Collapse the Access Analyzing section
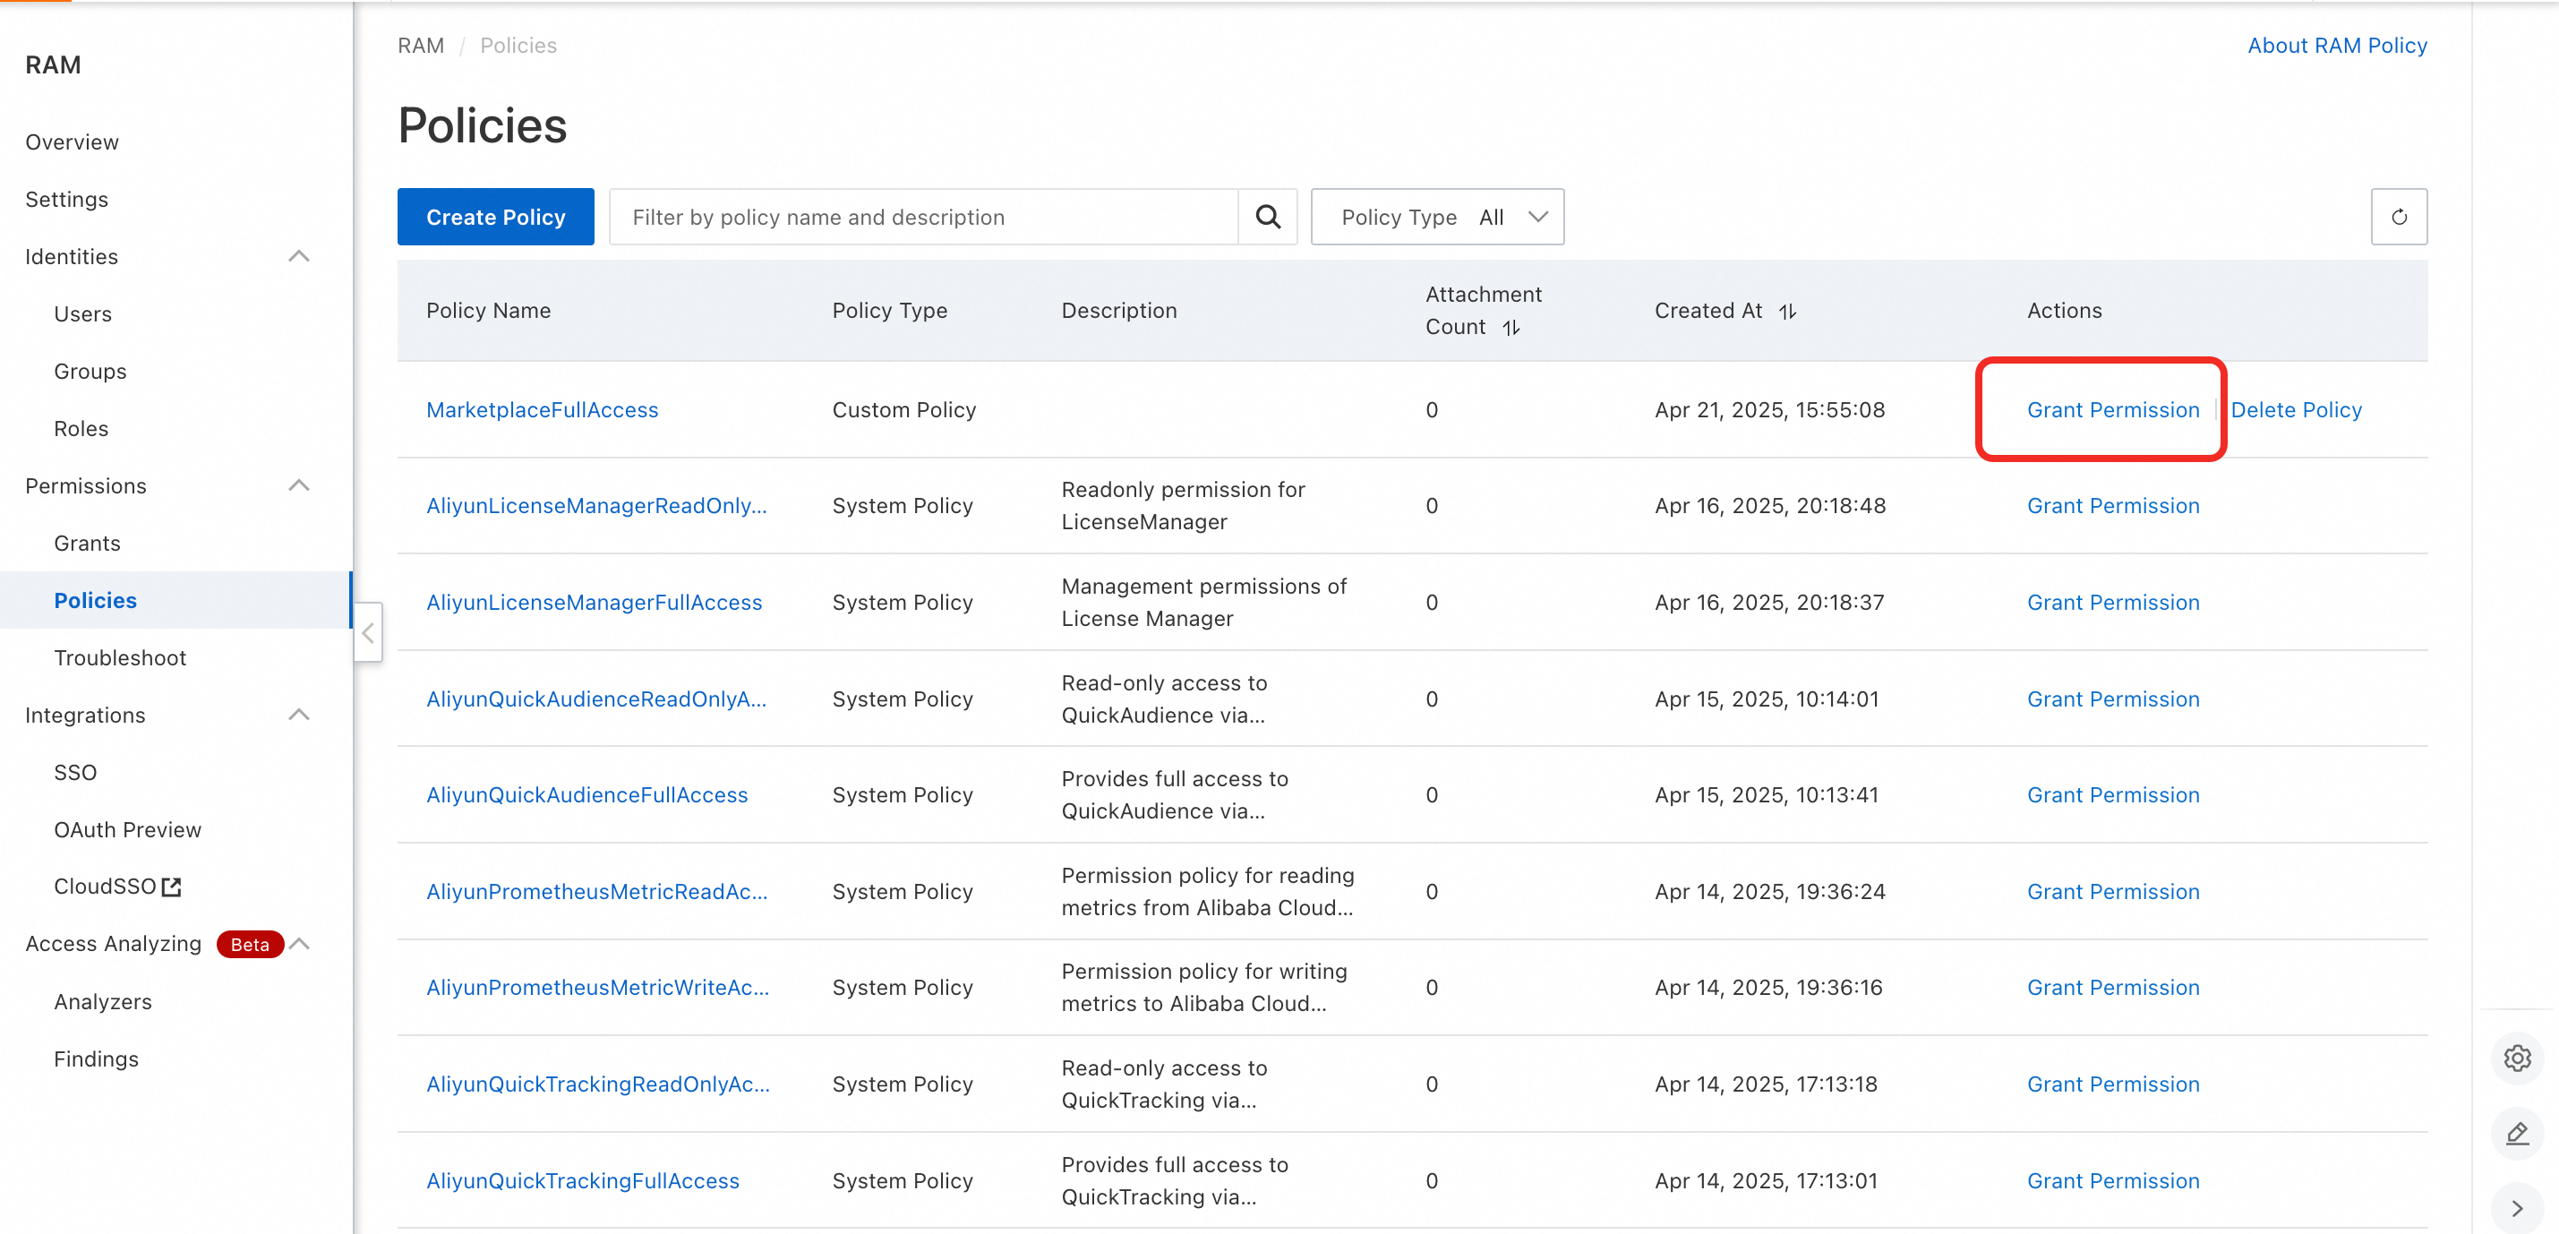The image size is (2559, 1234). 299,943
